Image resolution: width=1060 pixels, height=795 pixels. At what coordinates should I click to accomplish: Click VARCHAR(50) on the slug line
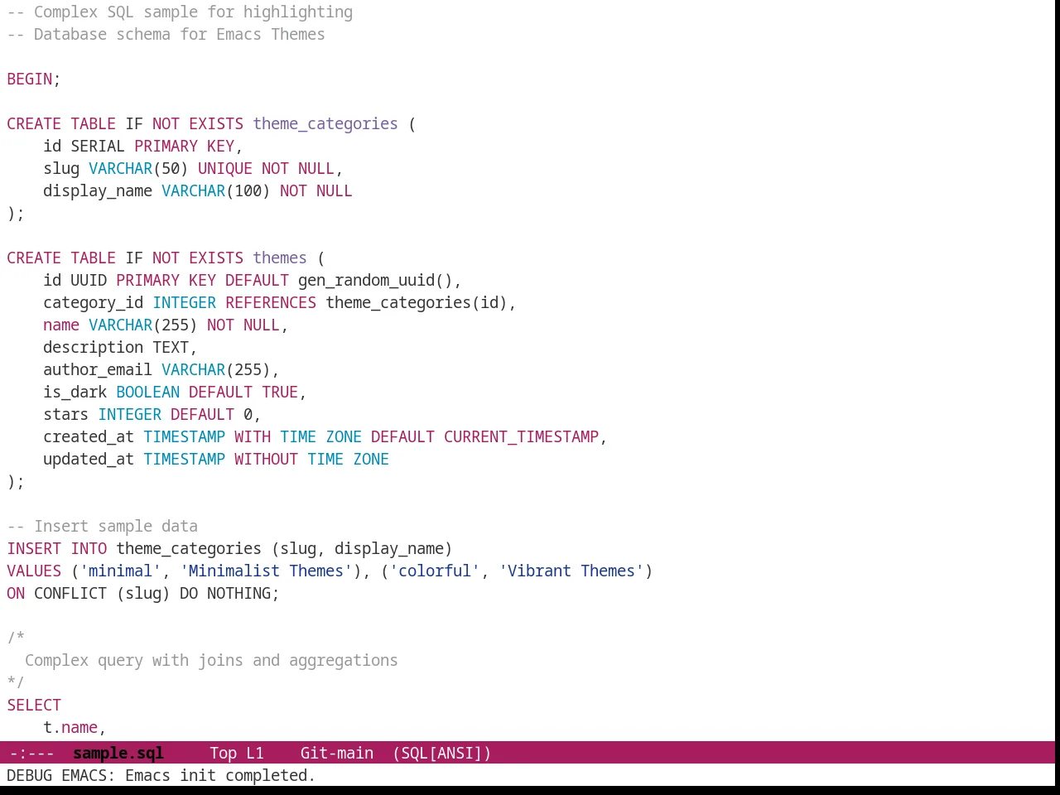coord(138,168)
